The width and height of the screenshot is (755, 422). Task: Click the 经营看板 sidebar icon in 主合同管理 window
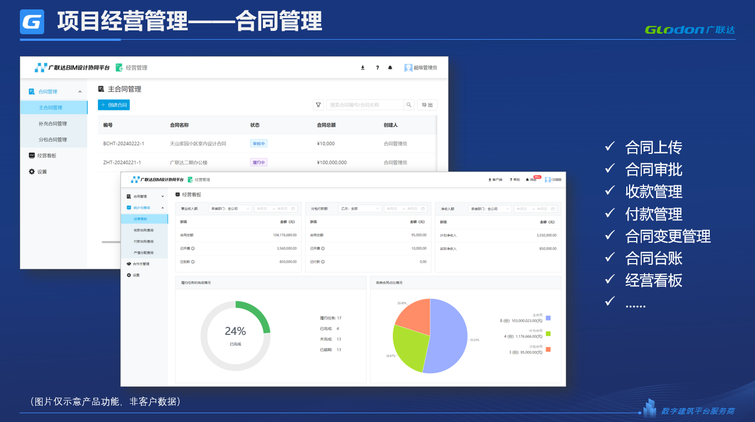(32, 156)
